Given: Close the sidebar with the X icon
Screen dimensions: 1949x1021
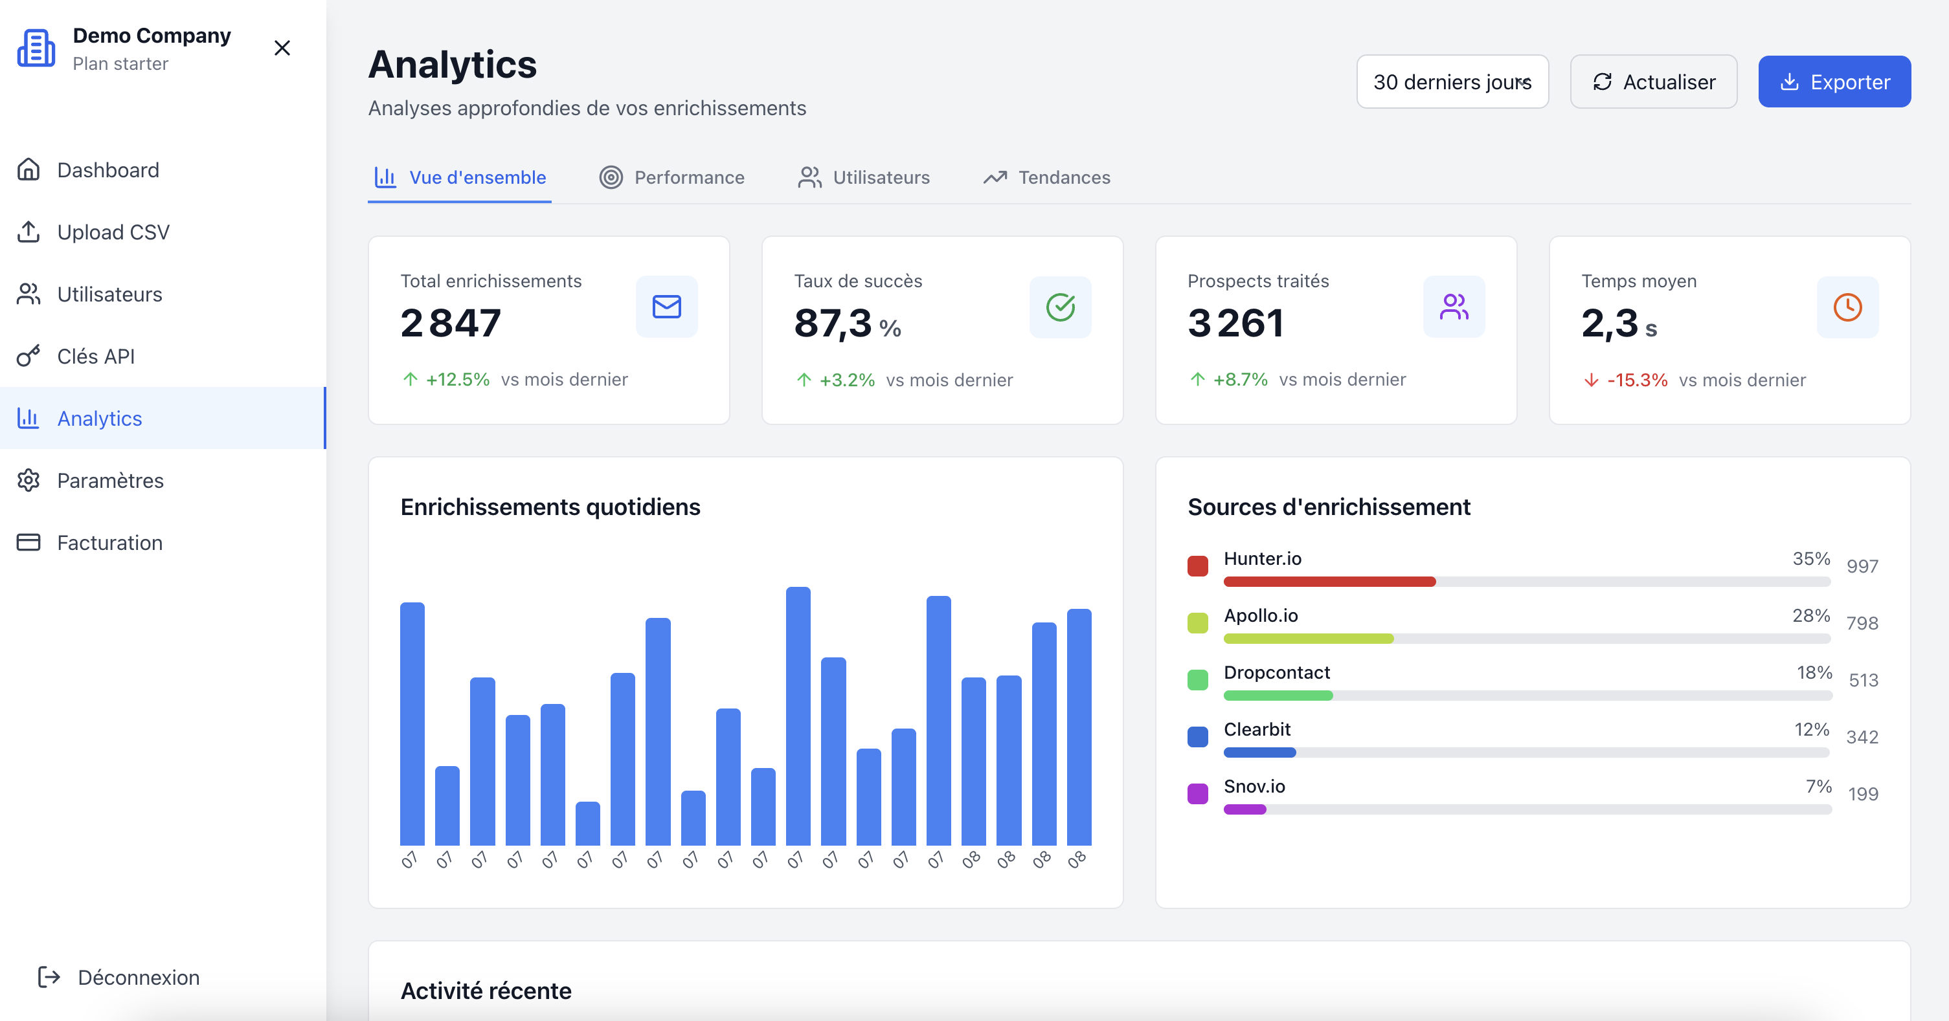Looking at the screenshot, I should click(282, 49).
